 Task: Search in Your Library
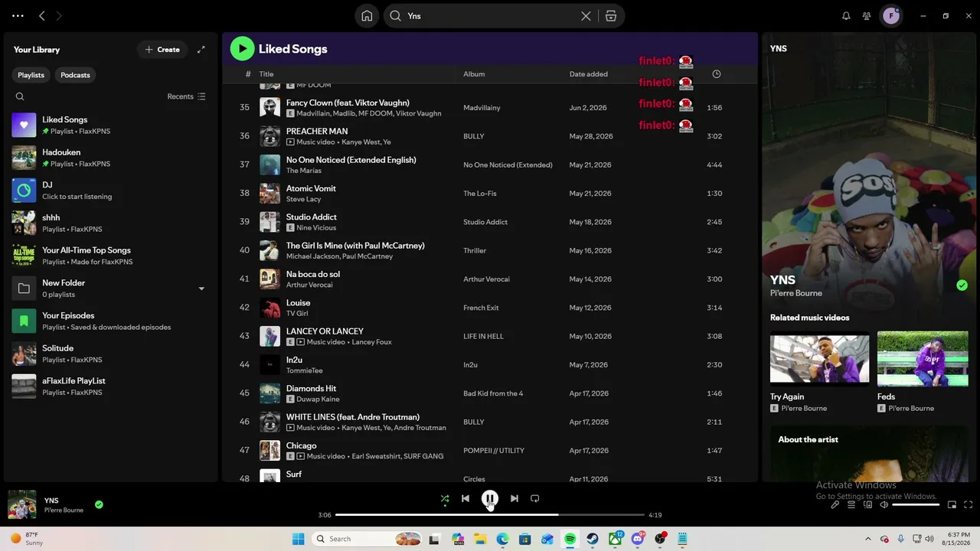pyautogui.click(x=20, y=96)
